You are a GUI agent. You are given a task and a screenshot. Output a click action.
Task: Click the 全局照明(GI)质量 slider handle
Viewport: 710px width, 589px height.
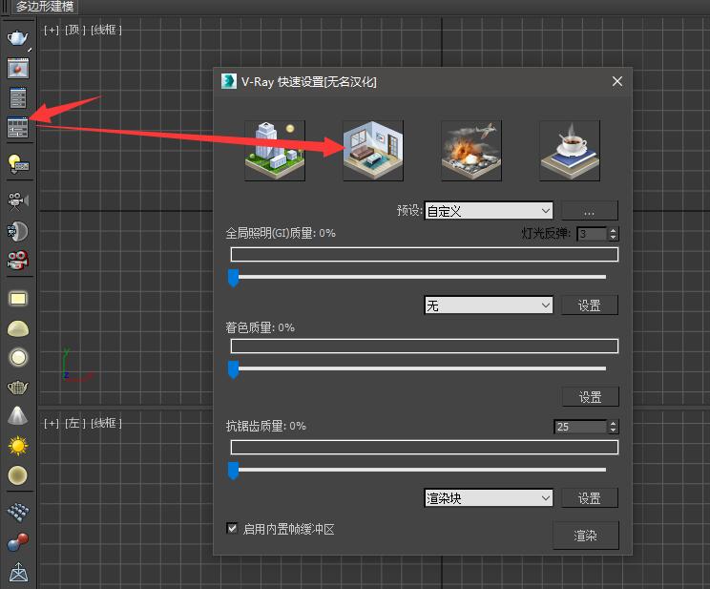(x=233, y=277)
